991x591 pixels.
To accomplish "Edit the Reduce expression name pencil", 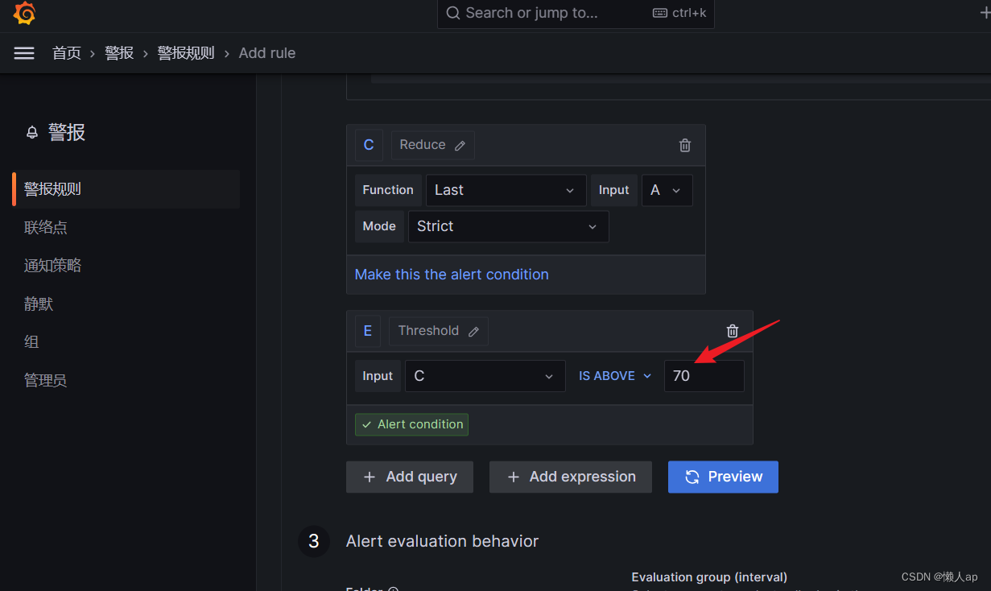I will pos(460,146).
